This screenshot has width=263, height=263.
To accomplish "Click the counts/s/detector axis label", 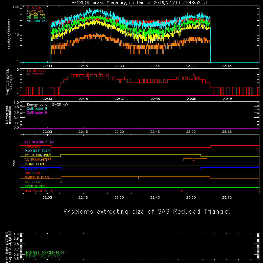I will pyautogui.click(x=9, y=34).
